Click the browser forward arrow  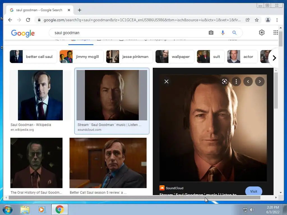[19, 20]
